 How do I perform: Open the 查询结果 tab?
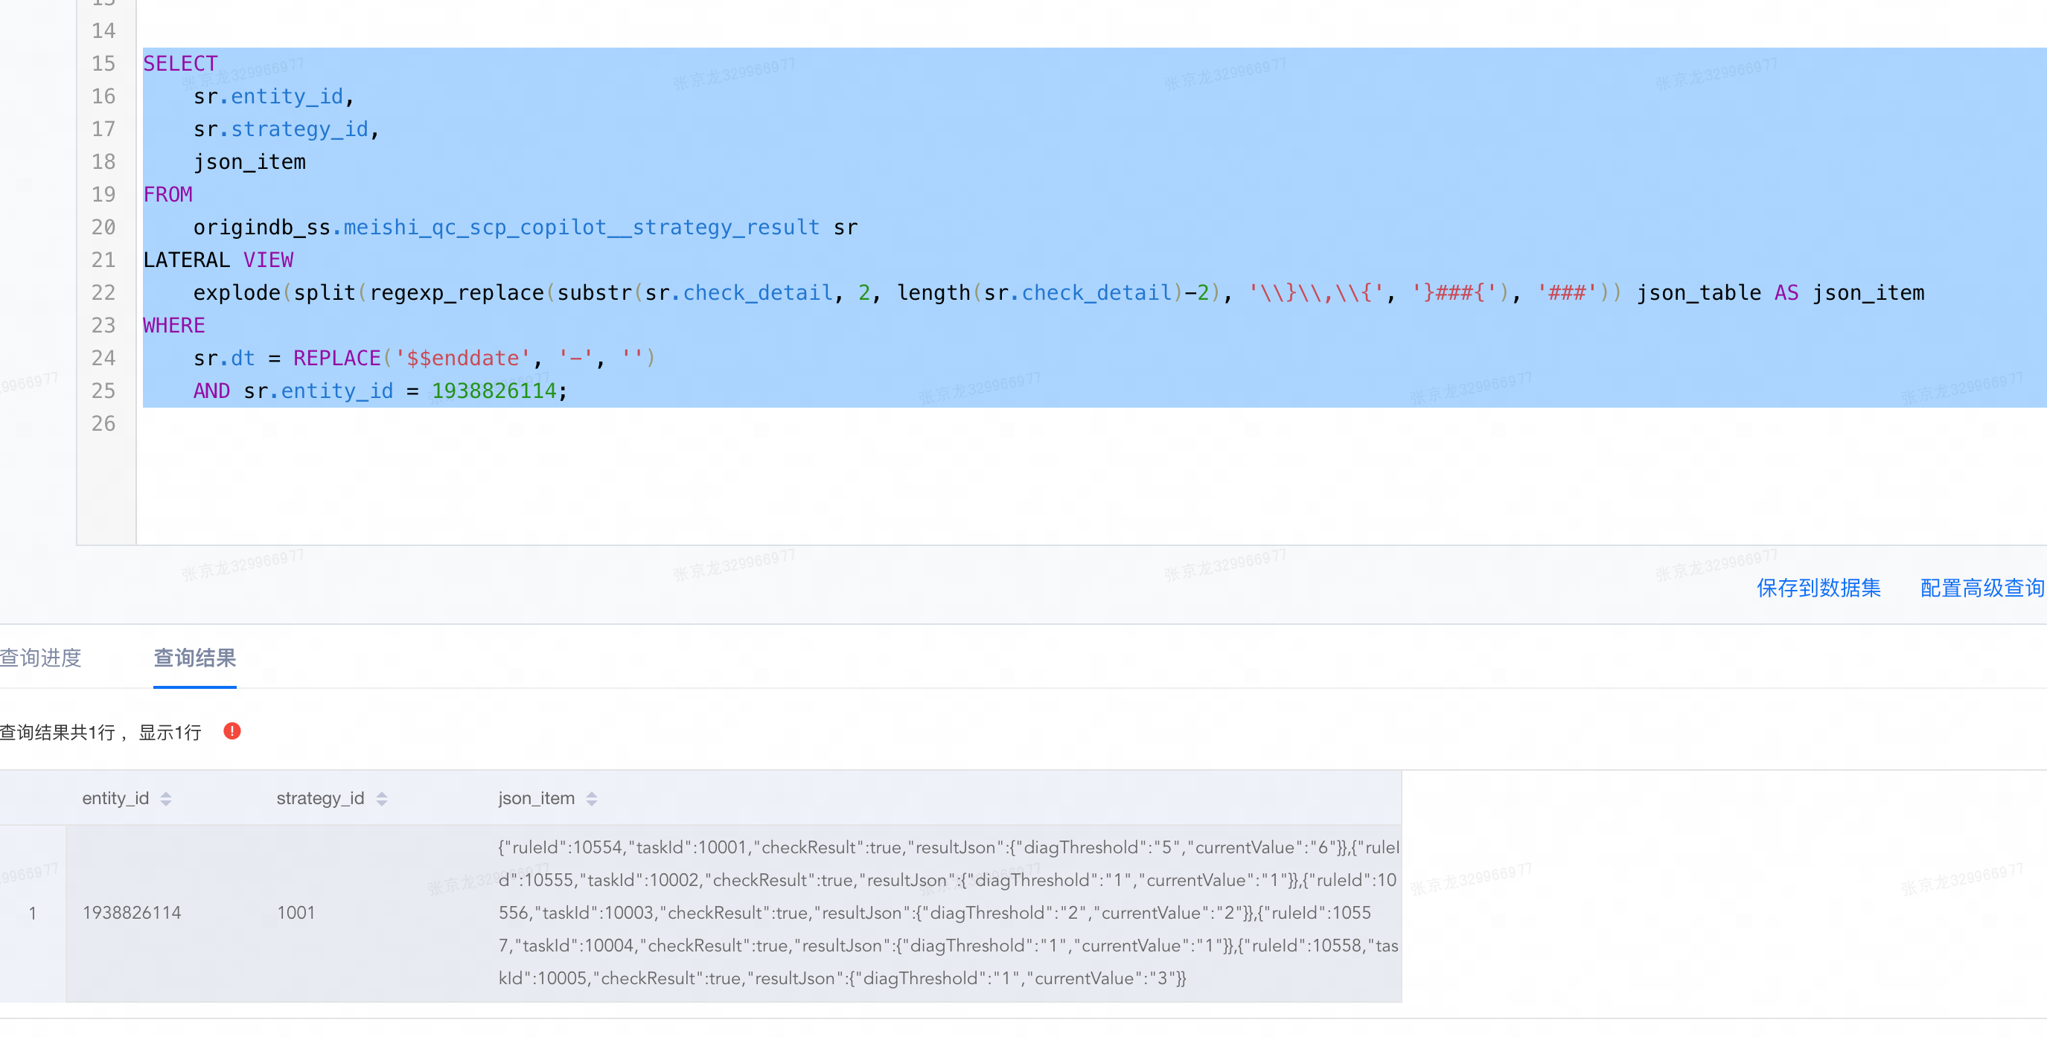195,658
